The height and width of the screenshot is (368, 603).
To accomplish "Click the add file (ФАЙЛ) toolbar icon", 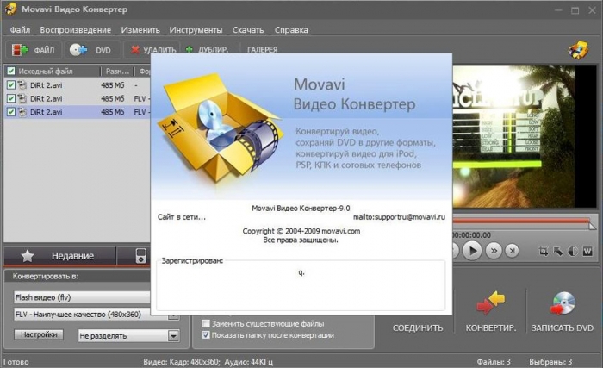I will [x=18, y=50].
